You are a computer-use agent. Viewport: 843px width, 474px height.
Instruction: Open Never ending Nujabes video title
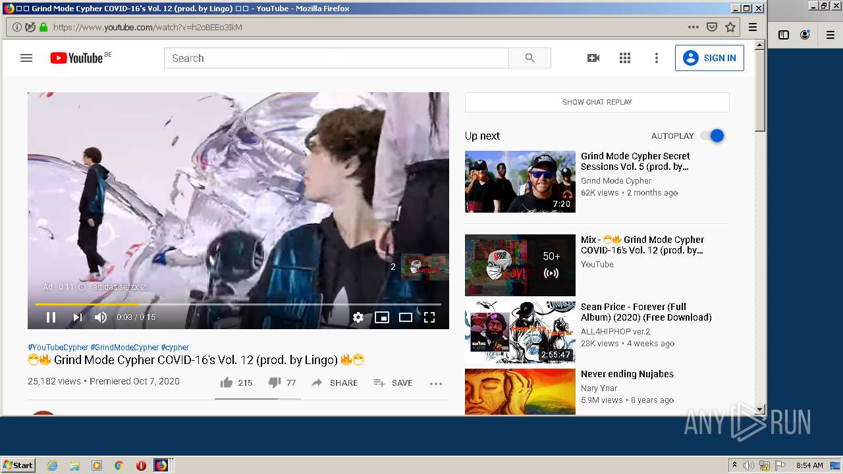tap(627, 374)
